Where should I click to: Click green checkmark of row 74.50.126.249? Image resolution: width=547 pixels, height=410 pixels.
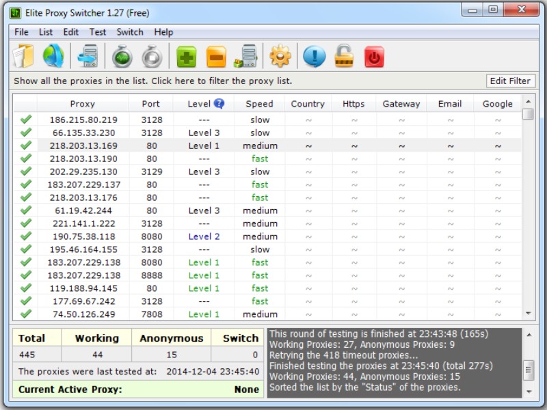point(26,314)
